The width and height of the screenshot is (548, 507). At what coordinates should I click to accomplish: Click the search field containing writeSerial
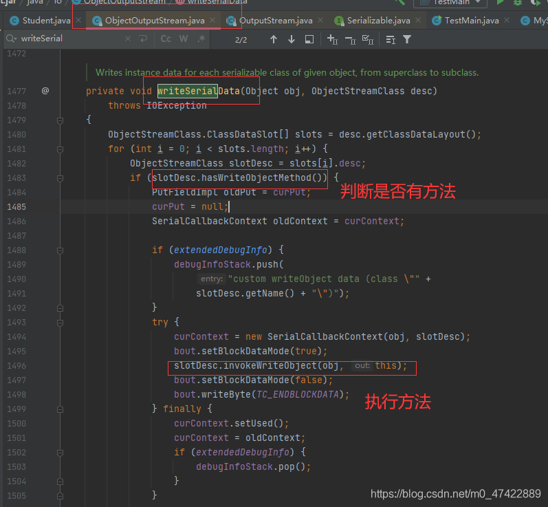point(70,39)
